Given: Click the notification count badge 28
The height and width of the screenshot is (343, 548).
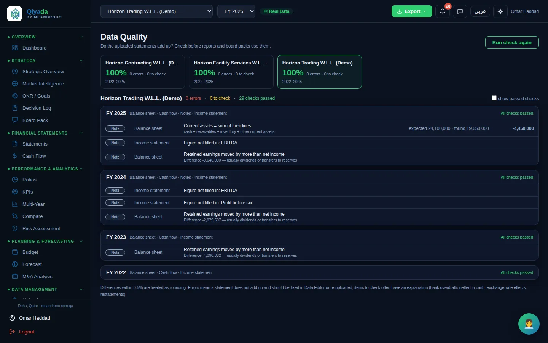Looking at the screenshot, I should click(448, 6).
